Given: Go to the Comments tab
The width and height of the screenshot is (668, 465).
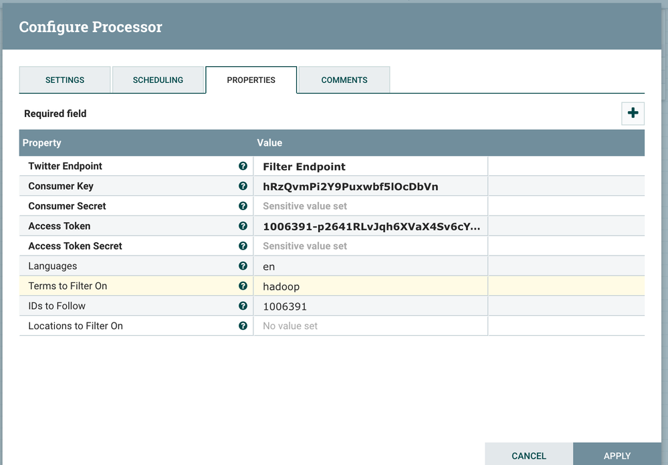Looking at the screenshot, I should point(344,80).
